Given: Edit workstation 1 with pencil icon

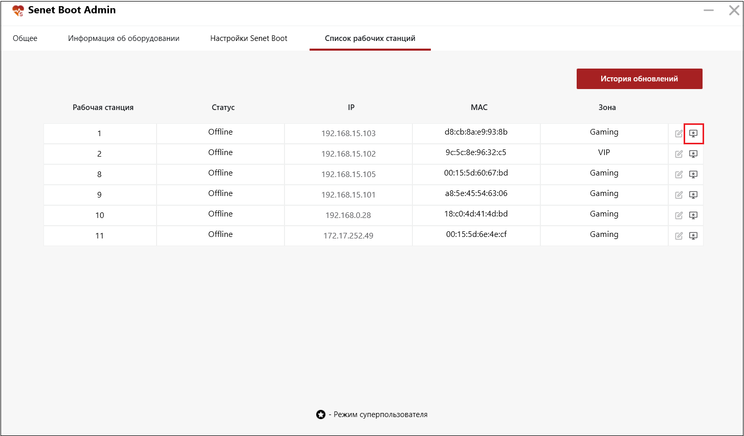Looking at the screenshot, I should (679, 134).
